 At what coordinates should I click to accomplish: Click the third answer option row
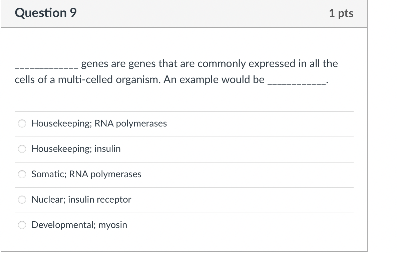[x=183, y=174]
